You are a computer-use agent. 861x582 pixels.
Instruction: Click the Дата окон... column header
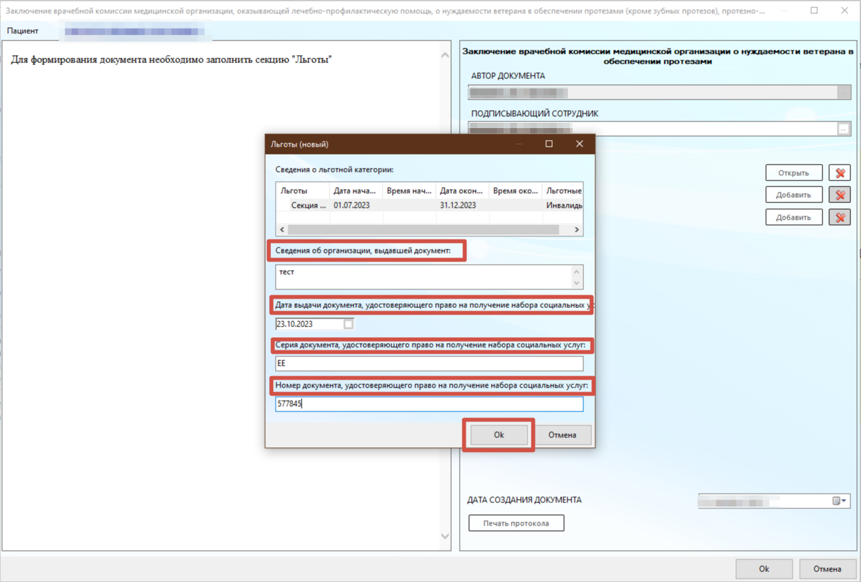462,190
